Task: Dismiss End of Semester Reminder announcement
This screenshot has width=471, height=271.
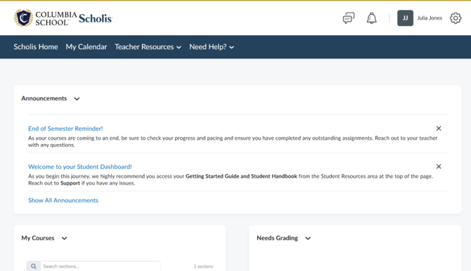Action: tap(439, 128)
